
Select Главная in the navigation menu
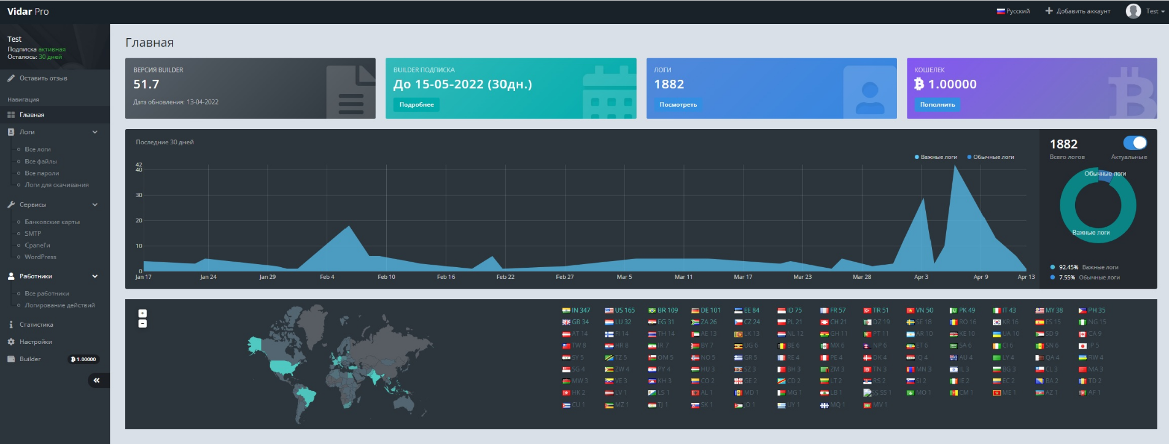(x=32, y=115)
